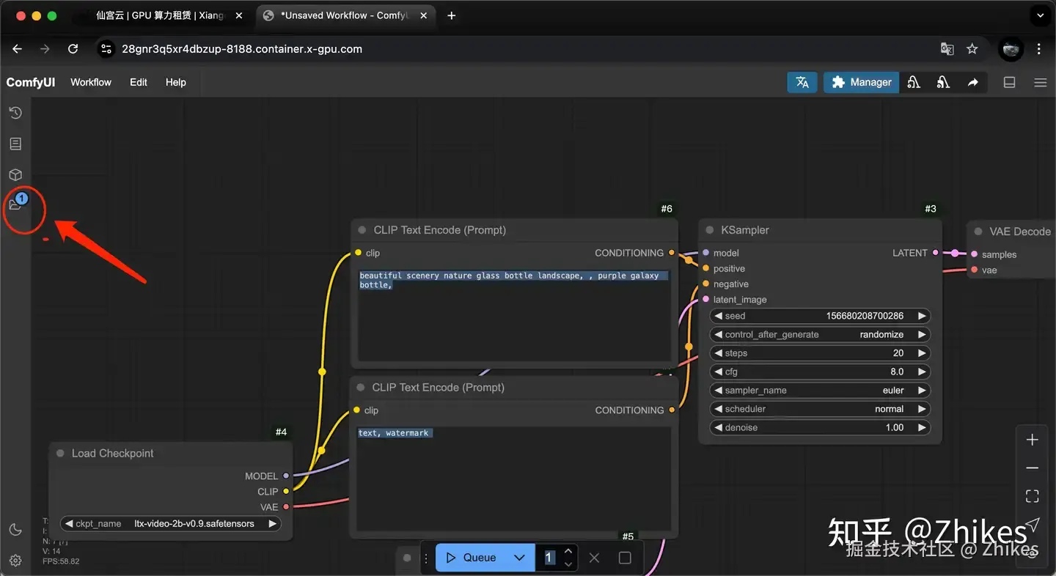The height and width of the screenshot is (576, 1056).
Task: Increase seed value with right arrow
Action: pos(922,316)
